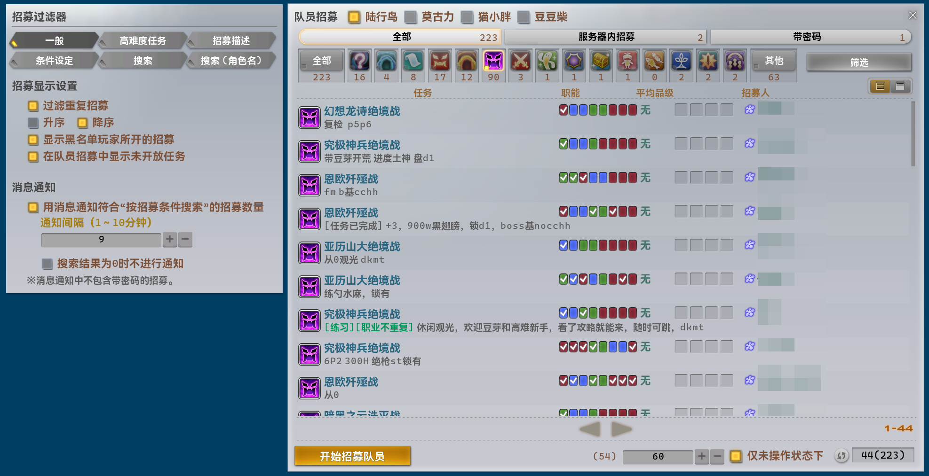The image size is (929, 476).
Task: Open the 恩欧歼殛战 fm b基cchh listing
Action: pyautogui.click(x=604, y=185)
